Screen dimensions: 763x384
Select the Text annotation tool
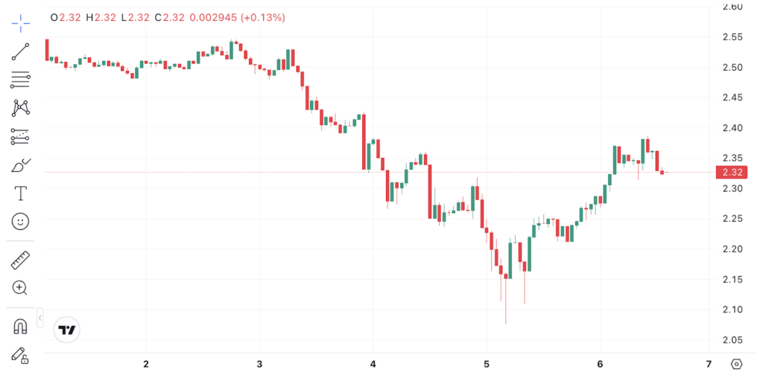click(x=20, y=193)
